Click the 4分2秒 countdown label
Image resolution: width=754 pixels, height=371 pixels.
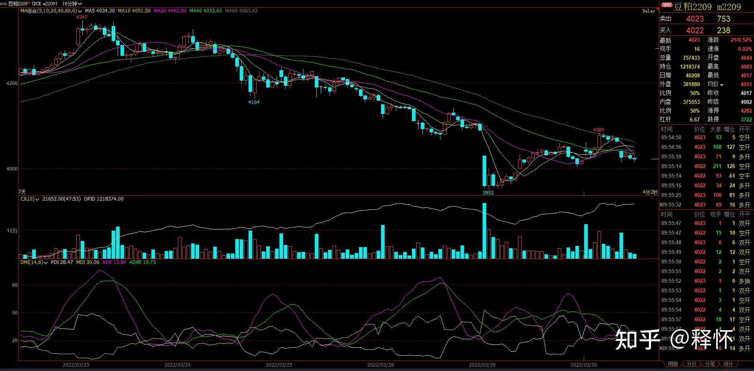pyautogui.click(x=650, y=193)
